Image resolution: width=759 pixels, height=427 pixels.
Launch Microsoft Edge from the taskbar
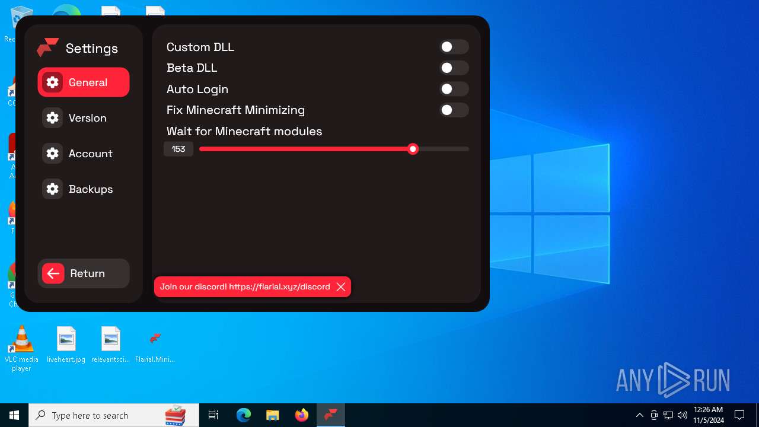[x=244, y=415]
